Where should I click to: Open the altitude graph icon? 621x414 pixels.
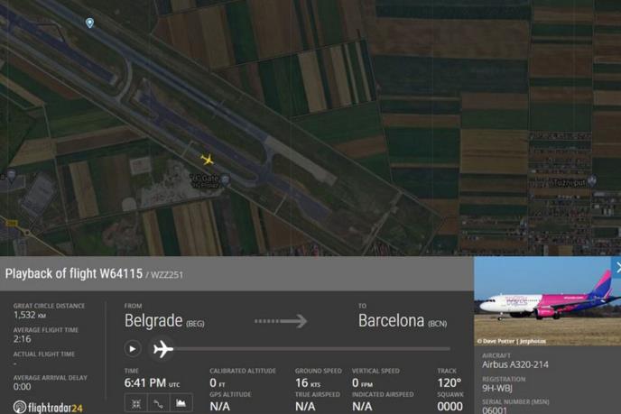pyautogui.click(x=181, y=403)
